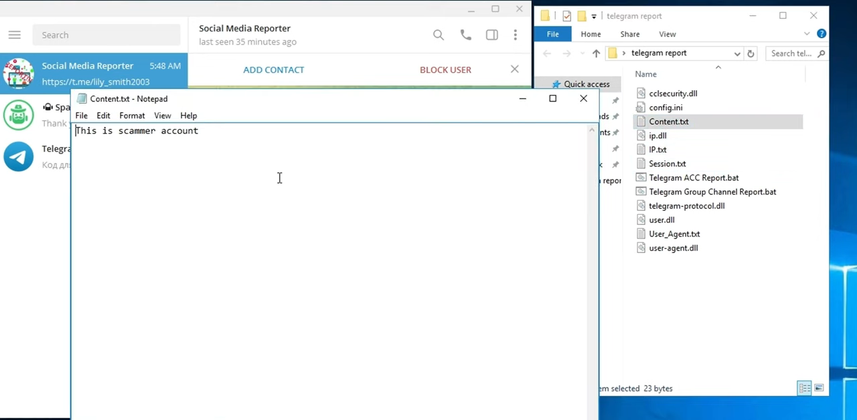Select config.ini file
The image size is (857, 420).
[x=666, y=108]
